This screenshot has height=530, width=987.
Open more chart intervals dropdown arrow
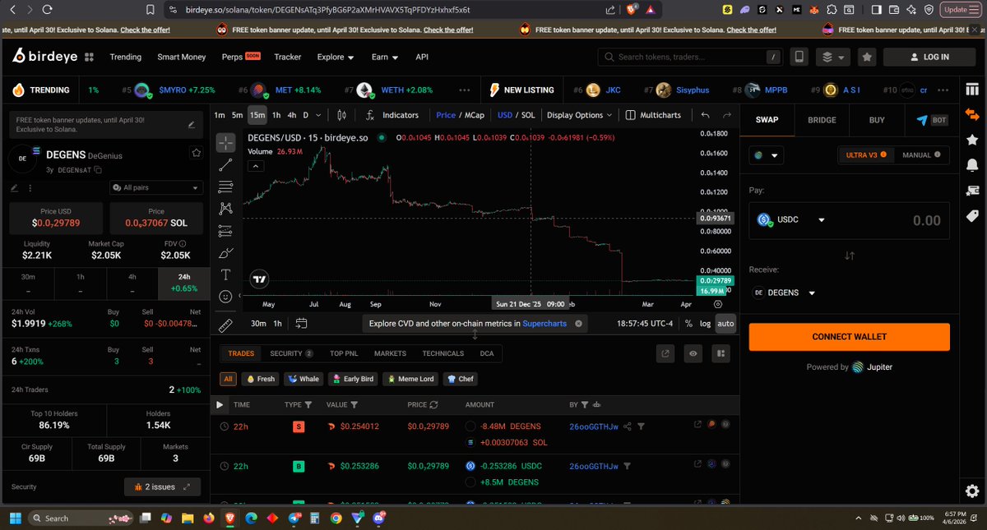point(319,115)
